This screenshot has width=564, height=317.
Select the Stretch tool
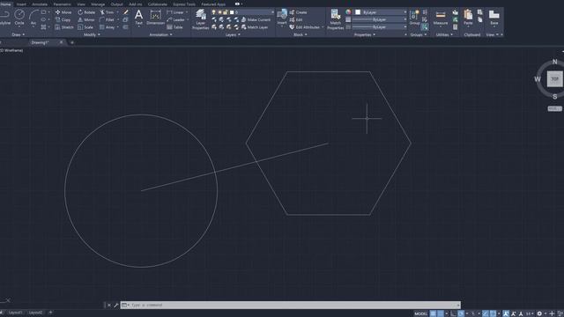[64, 27]
